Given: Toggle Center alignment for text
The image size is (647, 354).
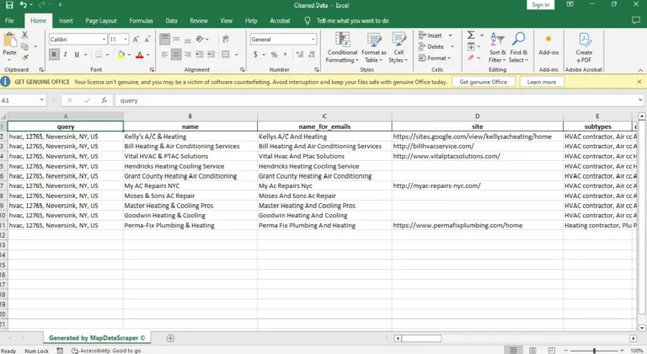Looking at the screenshot, I should point(176,54).
